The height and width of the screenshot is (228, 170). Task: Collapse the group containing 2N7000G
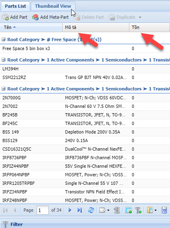[4, 89]
